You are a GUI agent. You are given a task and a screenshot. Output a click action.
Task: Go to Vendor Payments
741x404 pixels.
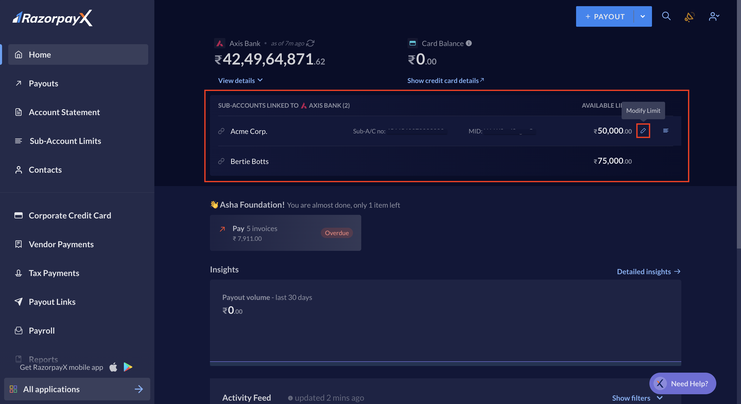pyautogui.click(x=61, y=244)
